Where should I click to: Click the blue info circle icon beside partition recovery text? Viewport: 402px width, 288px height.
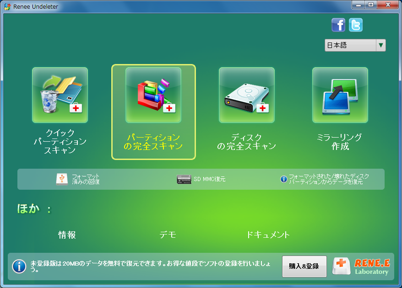(283, 179)
